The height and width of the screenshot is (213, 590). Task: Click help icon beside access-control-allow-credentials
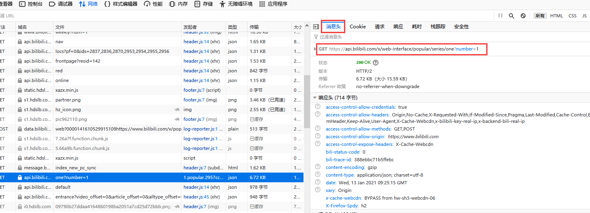318,107
